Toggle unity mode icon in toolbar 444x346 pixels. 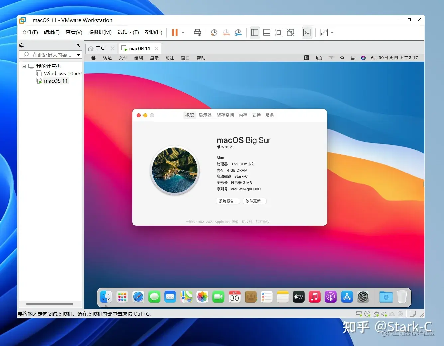[x=290, y=32]
